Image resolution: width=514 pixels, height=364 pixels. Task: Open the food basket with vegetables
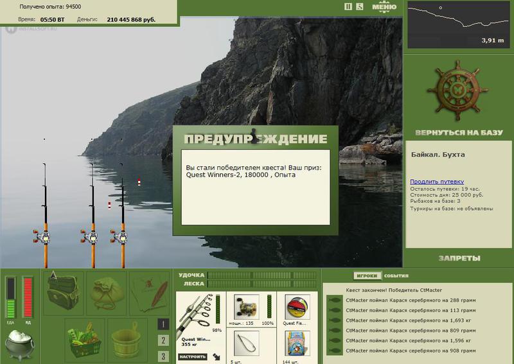84,340
